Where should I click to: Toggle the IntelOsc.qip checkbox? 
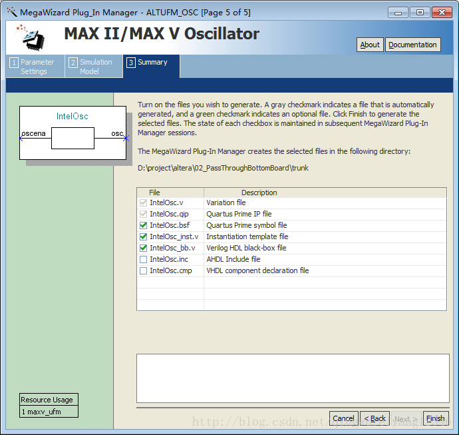click(x=143, y=214)
